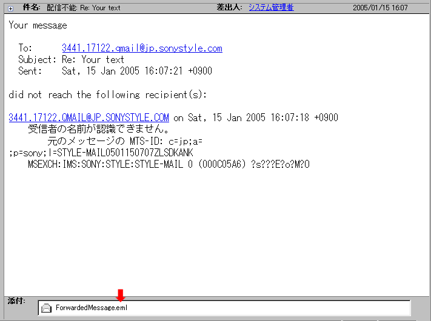Select the 'Subject: Re: Your text' line
This screenshot has height=321, width=431.
click(x=71, y=59)
